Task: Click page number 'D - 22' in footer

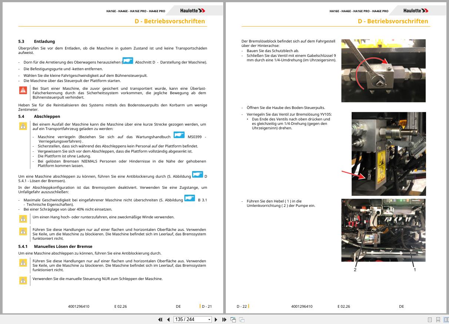Action: 242,306
